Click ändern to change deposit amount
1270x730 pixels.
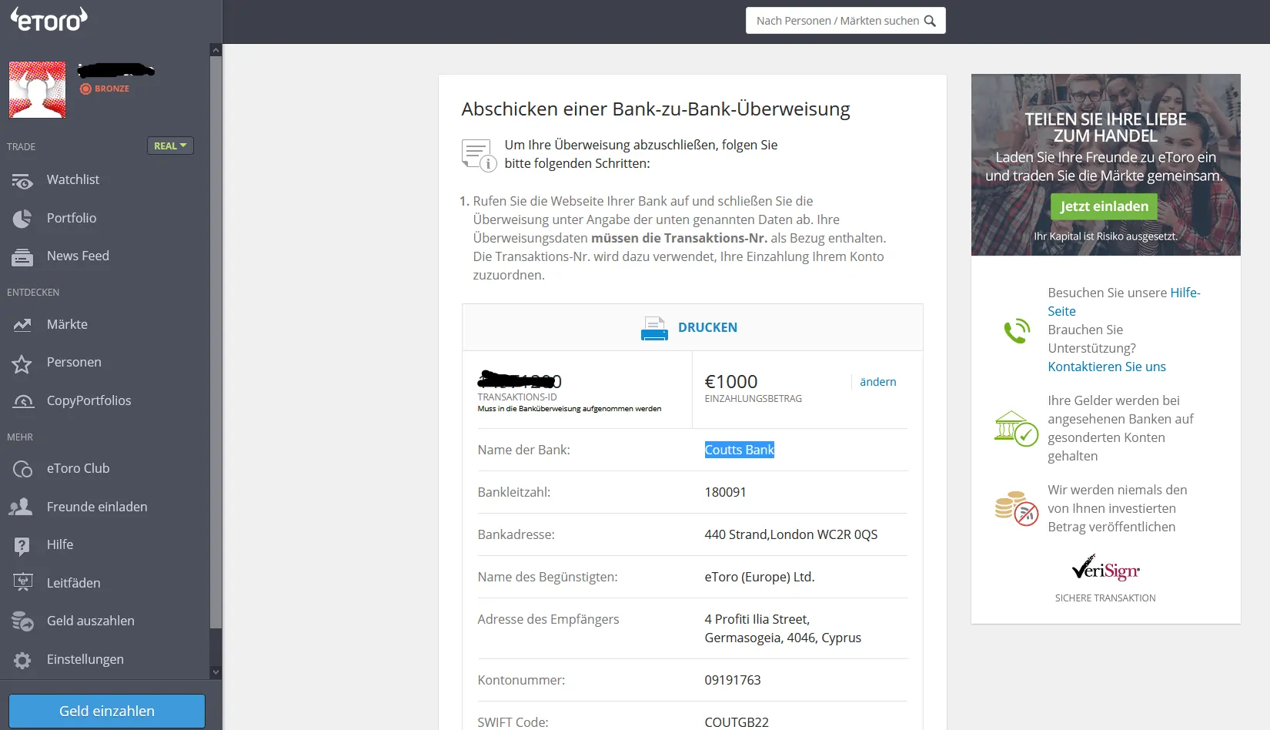(877, 381)
